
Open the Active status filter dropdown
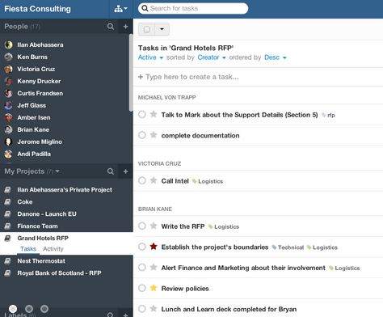(x=150, y=57)
